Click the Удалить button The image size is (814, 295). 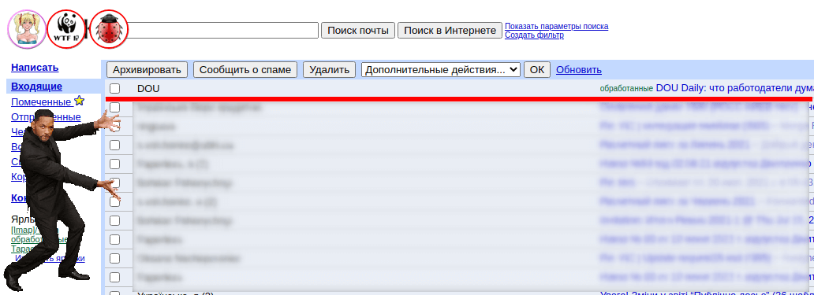tap(330, 70)
